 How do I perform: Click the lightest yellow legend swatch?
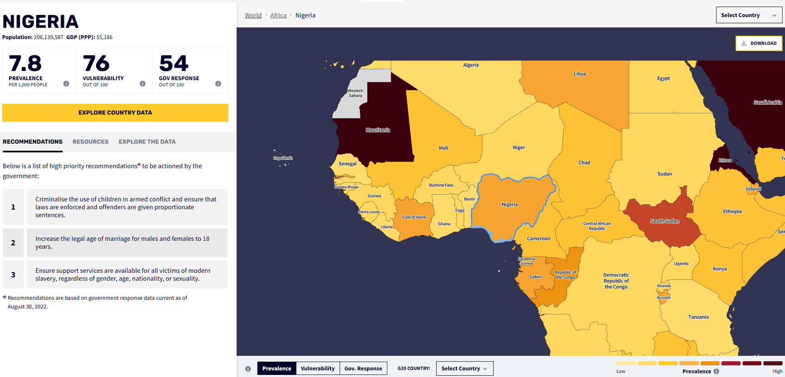click(x=626, y=363)
